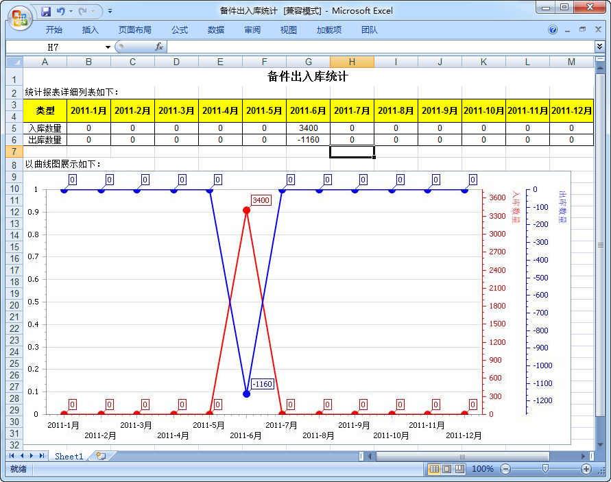611x482 pixels.
Task: Click the Insert Worksheet icon tab
Action: [x=101, y=456]
